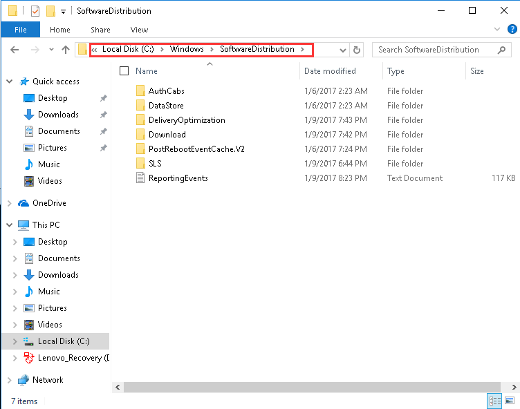Click the Network icon in sidebar
The height and width of the screenshot is (409, 520).
click(24, 380)
